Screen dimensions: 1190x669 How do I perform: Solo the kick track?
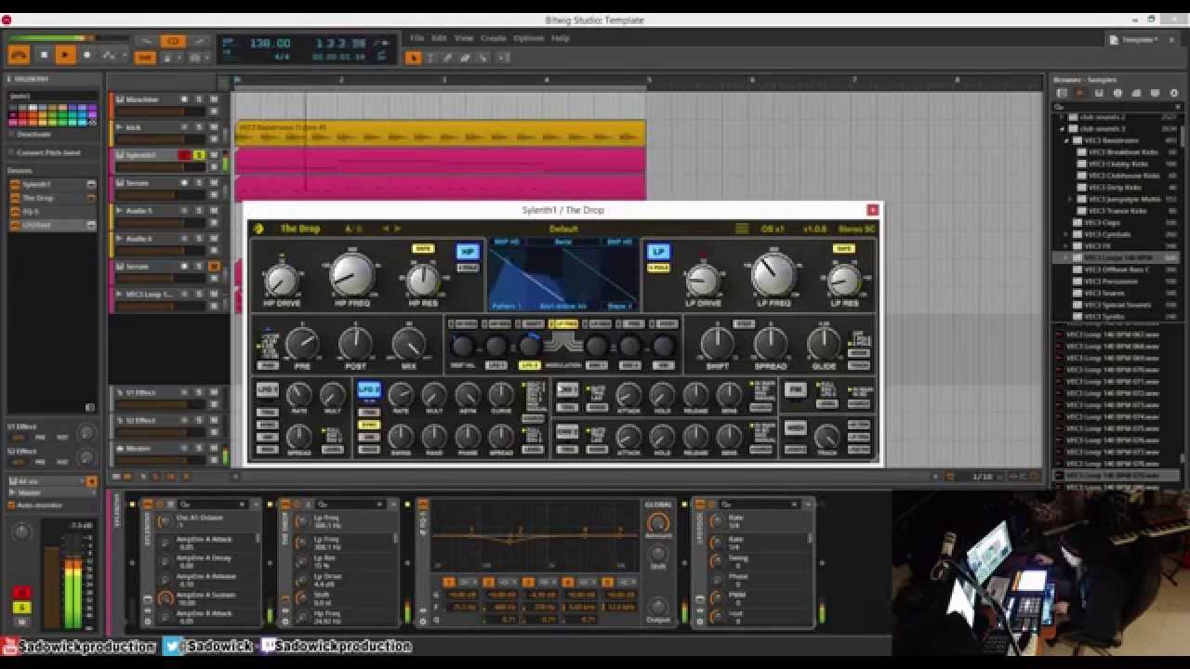coord(198,127)
